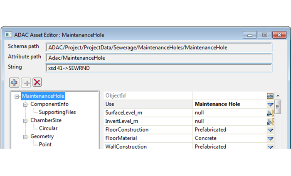Click the greyed add-child plus icon

click(26, 83)
